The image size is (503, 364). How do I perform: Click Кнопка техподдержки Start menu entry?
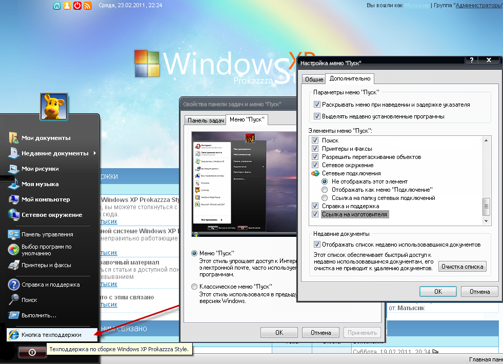pos(52,334)
